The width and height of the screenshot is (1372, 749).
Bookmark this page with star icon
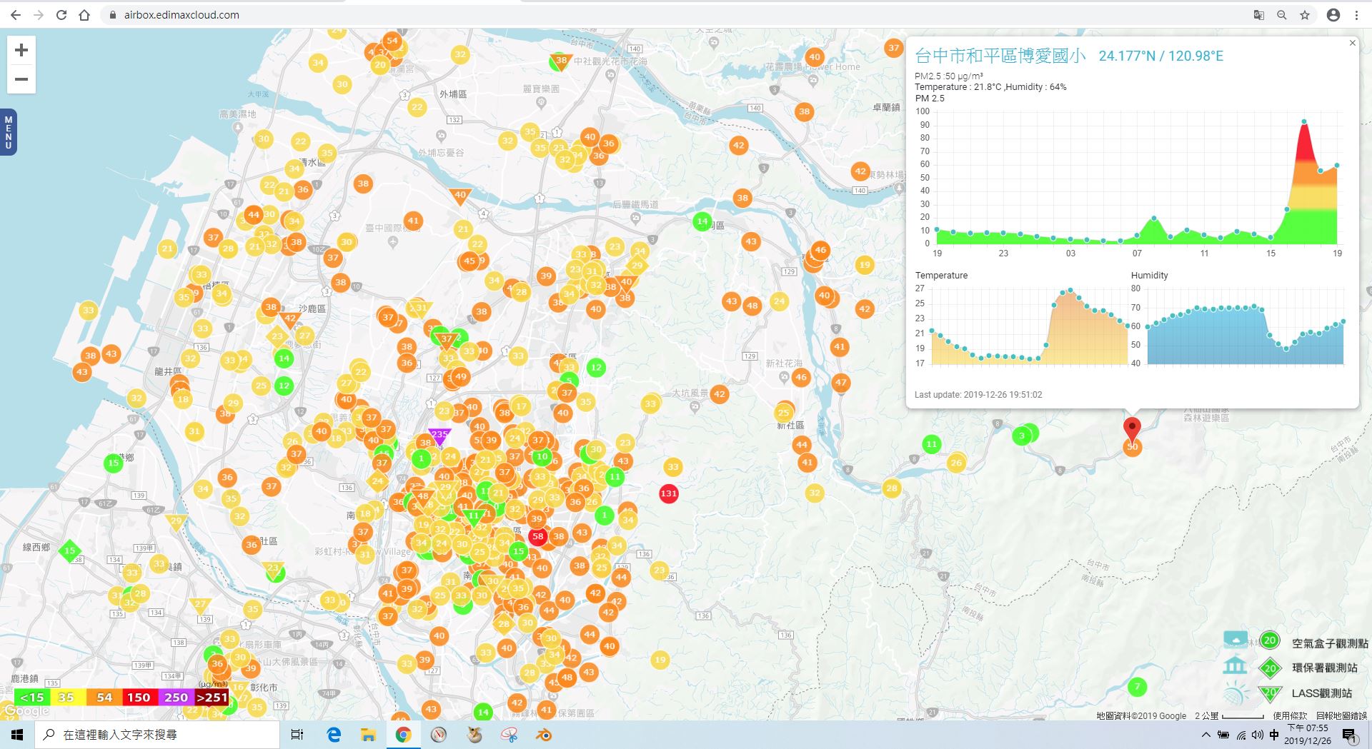click(x=1305, y=15)
